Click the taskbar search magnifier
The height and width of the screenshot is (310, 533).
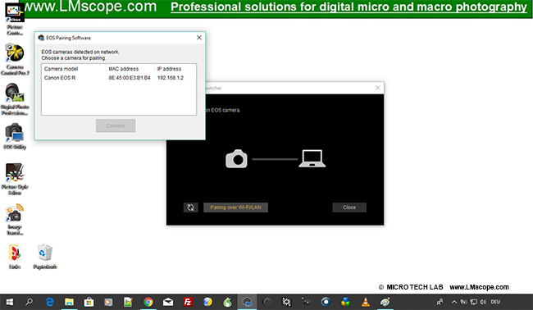point(30,302)
